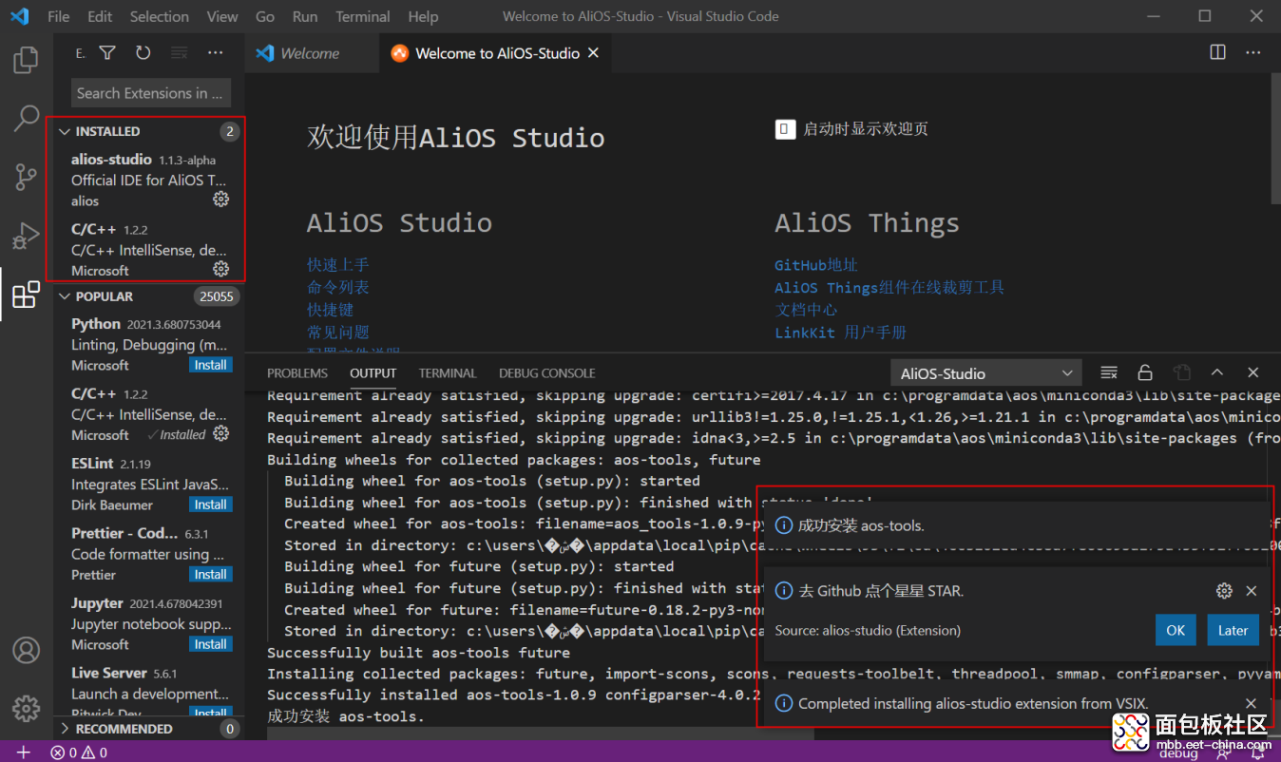Image resolution: width=1281 pixels, height=762 pixels.
Task: Install the Python extension
Action: (210, 365)
